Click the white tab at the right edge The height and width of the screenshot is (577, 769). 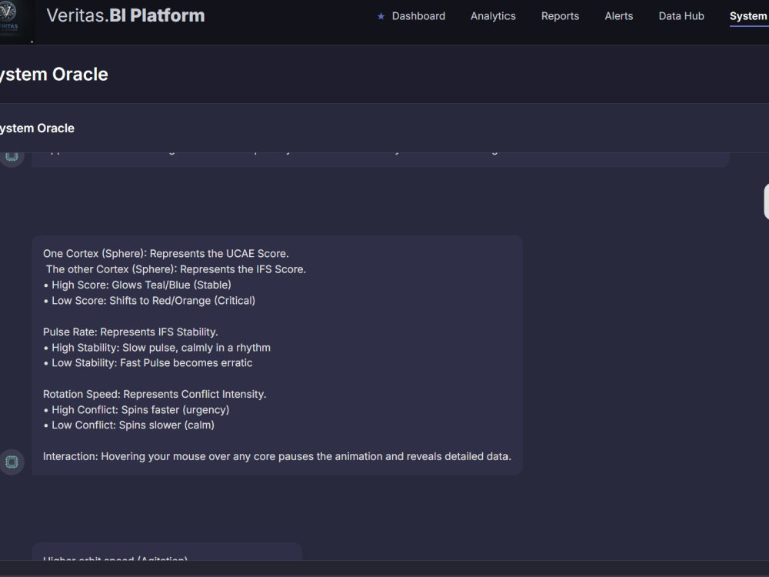(x=767, y=201)
